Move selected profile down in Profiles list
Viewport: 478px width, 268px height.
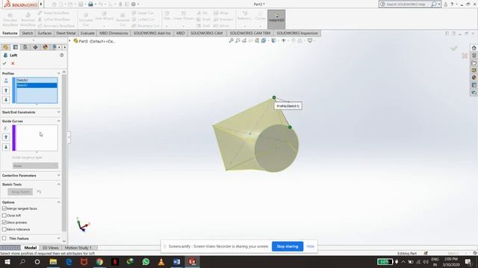pos(6,100)
